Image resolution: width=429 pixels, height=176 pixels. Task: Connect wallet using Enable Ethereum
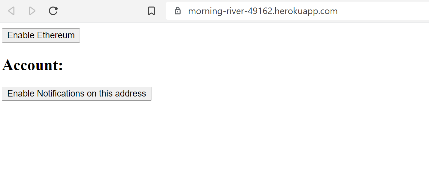[41, 35]
